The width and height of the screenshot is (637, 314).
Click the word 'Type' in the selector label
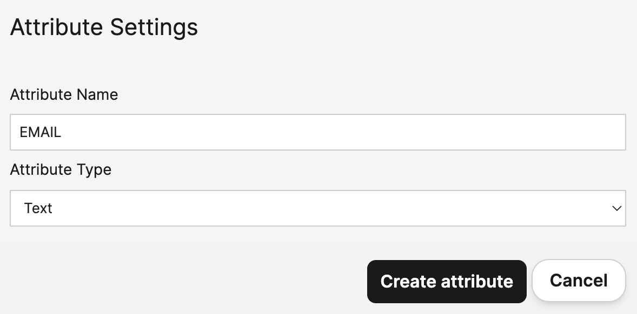coord(94,170)
